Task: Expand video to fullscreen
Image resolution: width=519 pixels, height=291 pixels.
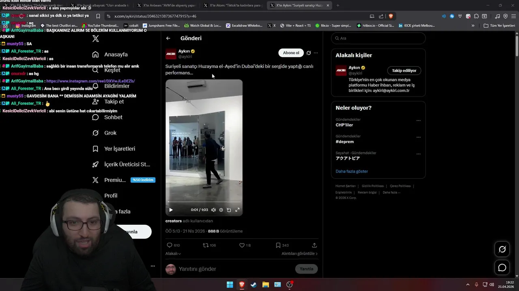Action: (238, 210)
